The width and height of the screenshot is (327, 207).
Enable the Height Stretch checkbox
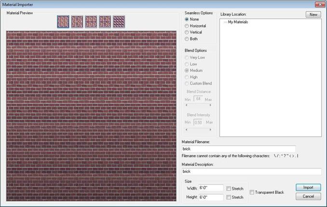pyautogui.click(x=229, y=197)
